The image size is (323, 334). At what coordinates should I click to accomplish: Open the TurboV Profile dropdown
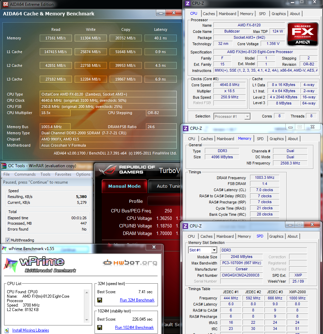(164, 201)
